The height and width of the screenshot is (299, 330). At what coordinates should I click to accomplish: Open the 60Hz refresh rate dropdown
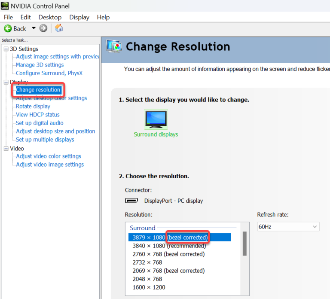[x=288, y=227]
